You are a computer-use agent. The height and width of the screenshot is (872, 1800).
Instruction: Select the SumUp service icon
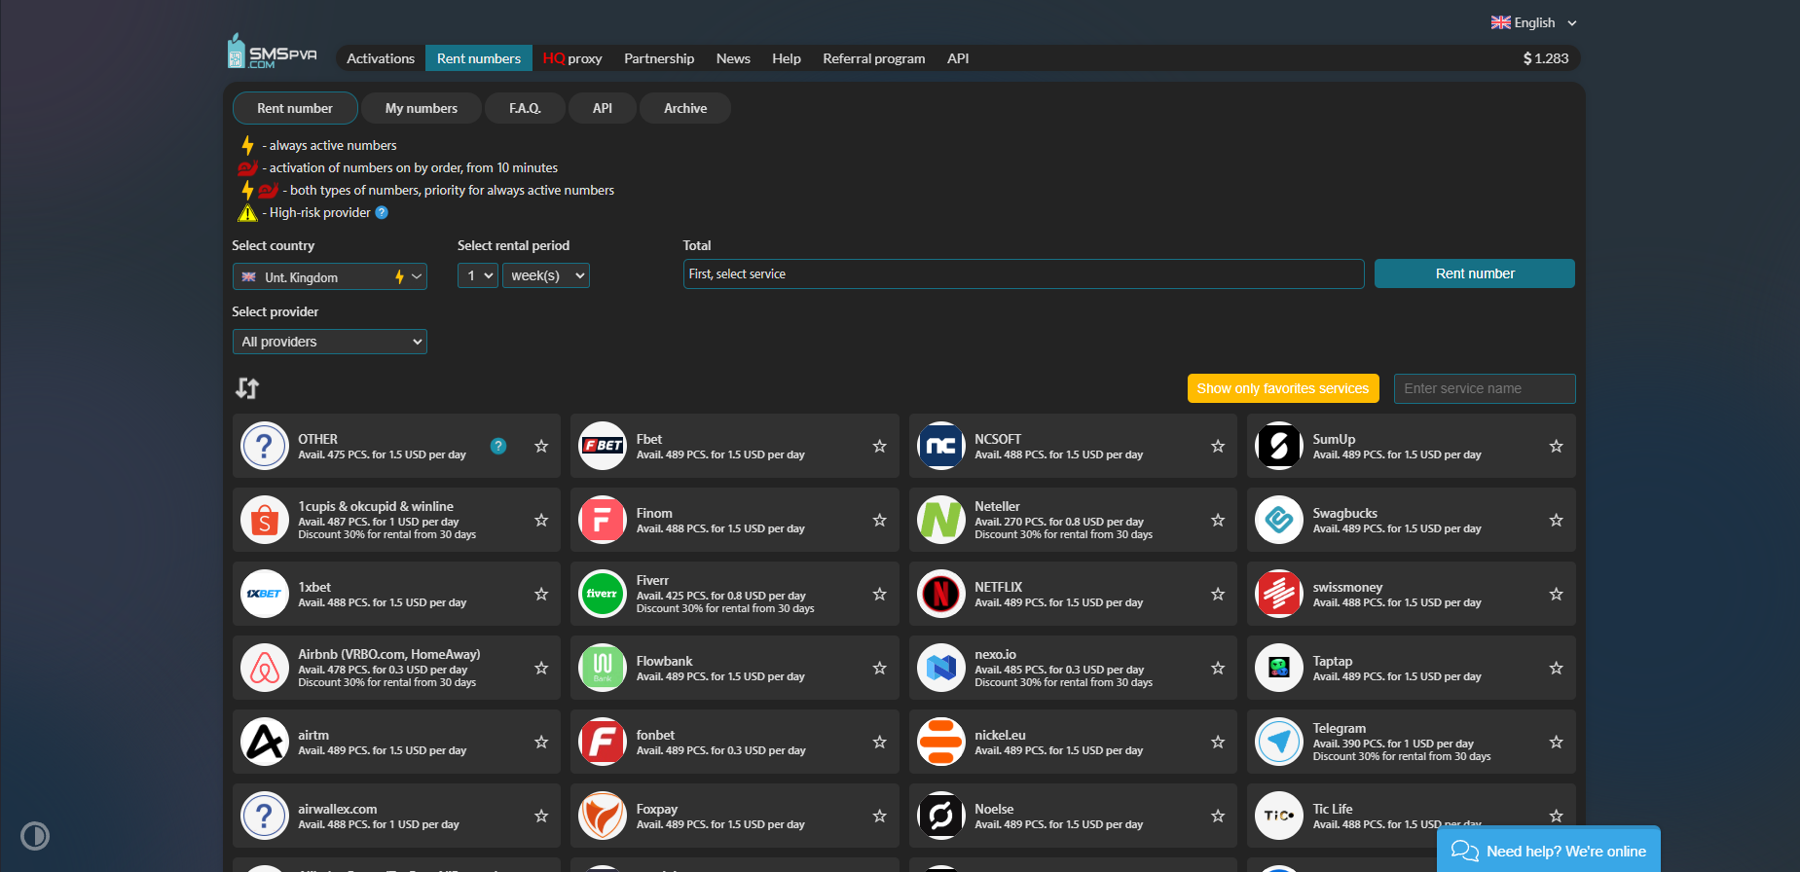pyautogui.click(x=1279, y=446)
